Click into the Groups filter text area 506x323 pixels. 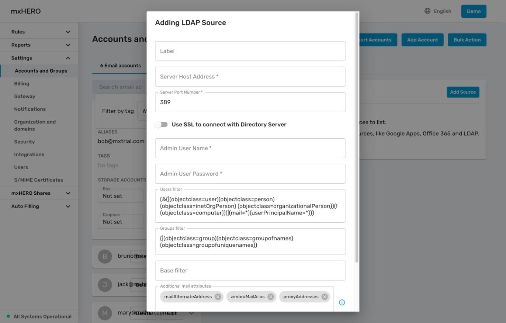pos(250,242)
